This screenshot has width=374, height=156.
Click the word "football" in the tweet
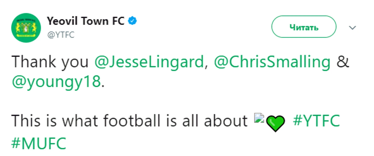click(131, 121)
